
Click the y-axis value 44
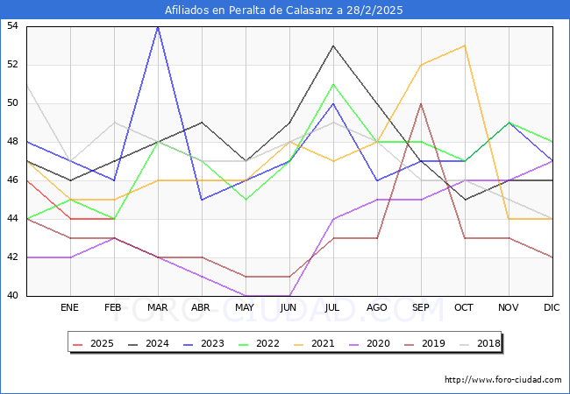pyautogui.click(x=12, y=218)
